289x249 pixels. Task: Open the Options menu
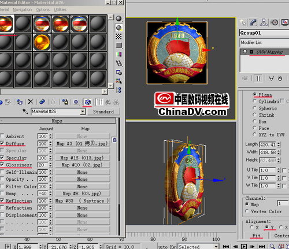pos(43,10)
